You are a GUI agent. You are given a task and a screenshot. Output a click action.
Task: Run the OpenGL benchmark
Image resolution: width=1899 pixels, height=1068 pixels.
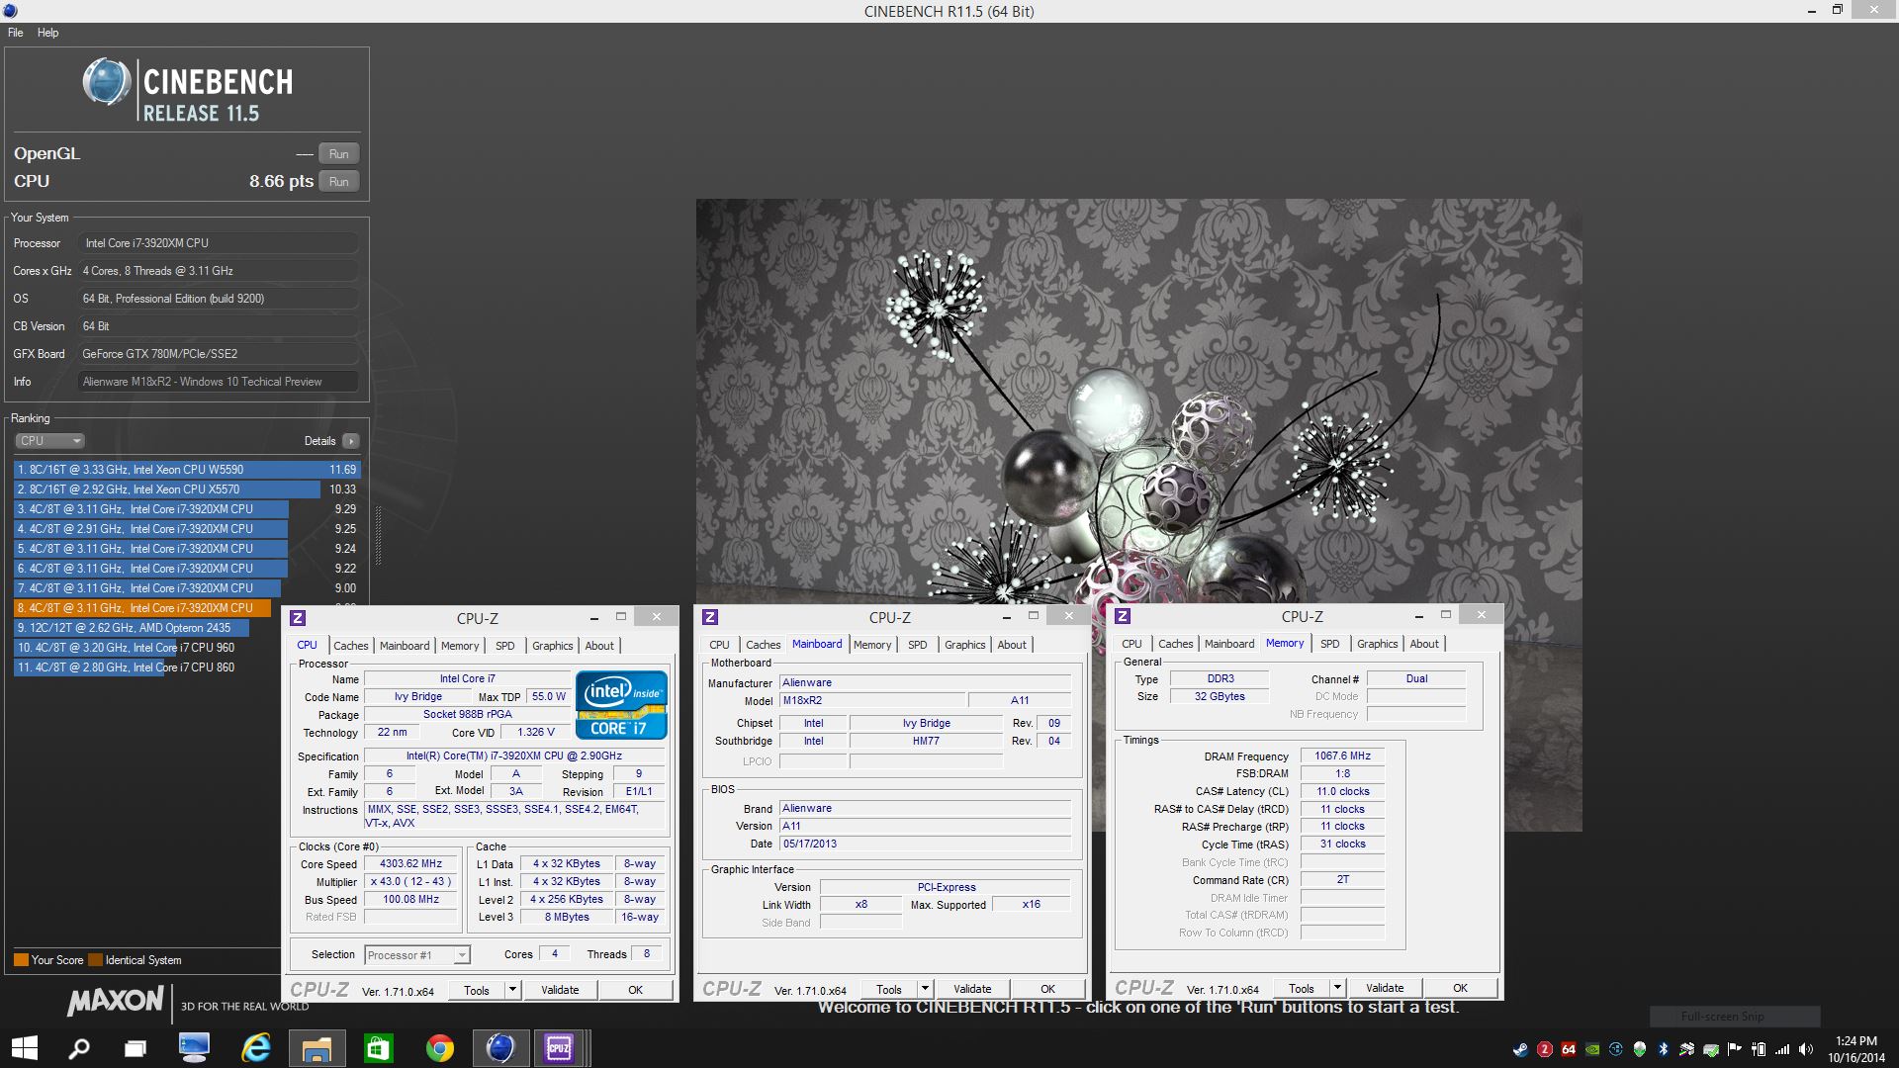tap(338, 154)
